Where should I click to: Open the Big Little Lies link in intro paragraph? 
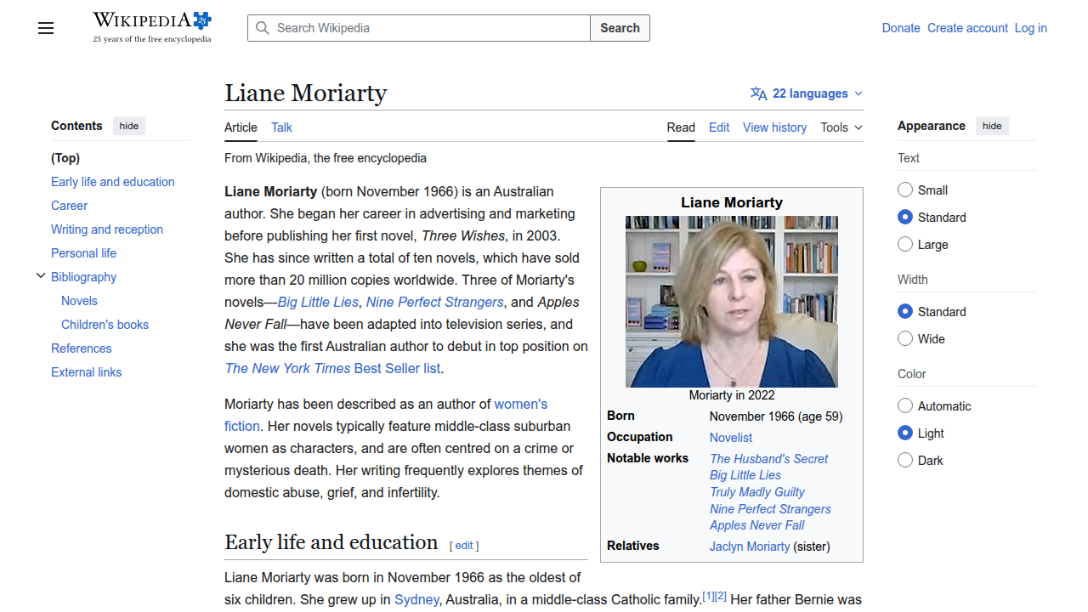tap(318, 302)
